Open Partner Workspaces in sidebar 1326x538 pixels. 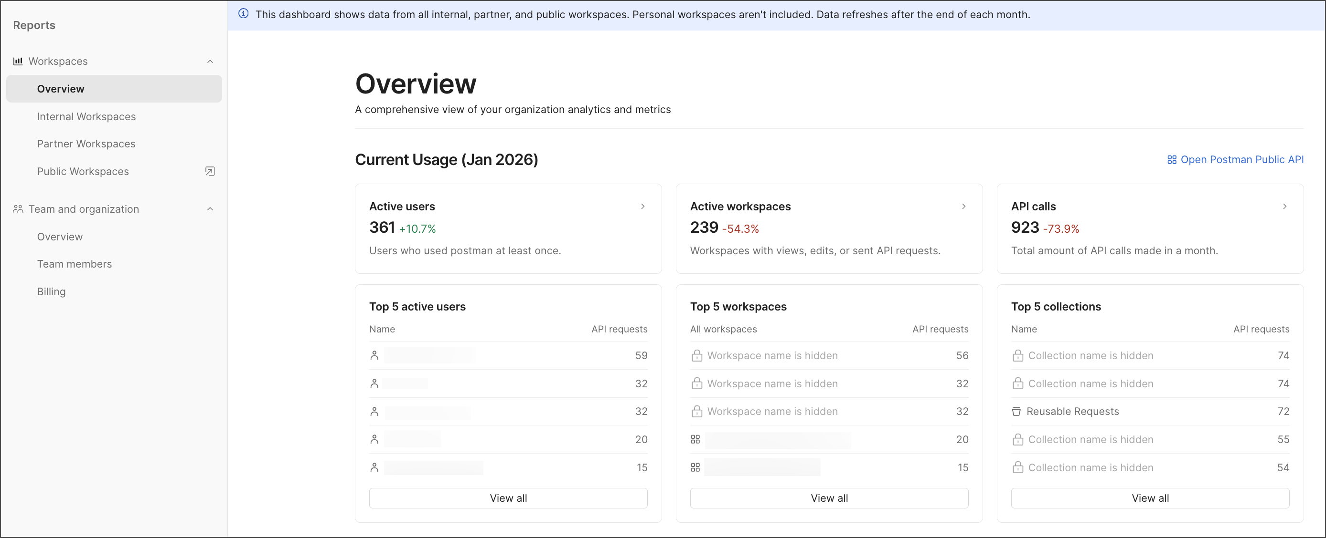coord(86,144)
